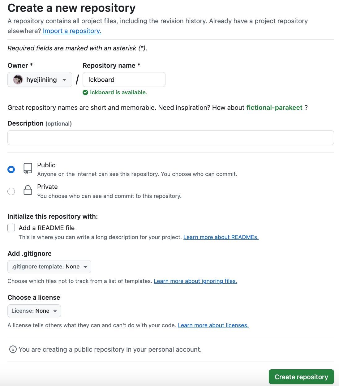
Task: Open the License: None dropdown
Action: 34,311
